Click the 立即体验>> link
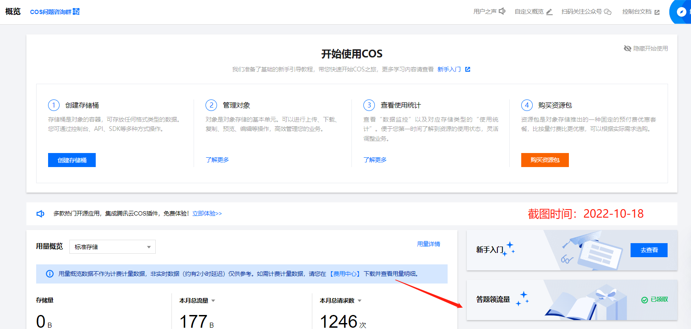 [207, 213]
